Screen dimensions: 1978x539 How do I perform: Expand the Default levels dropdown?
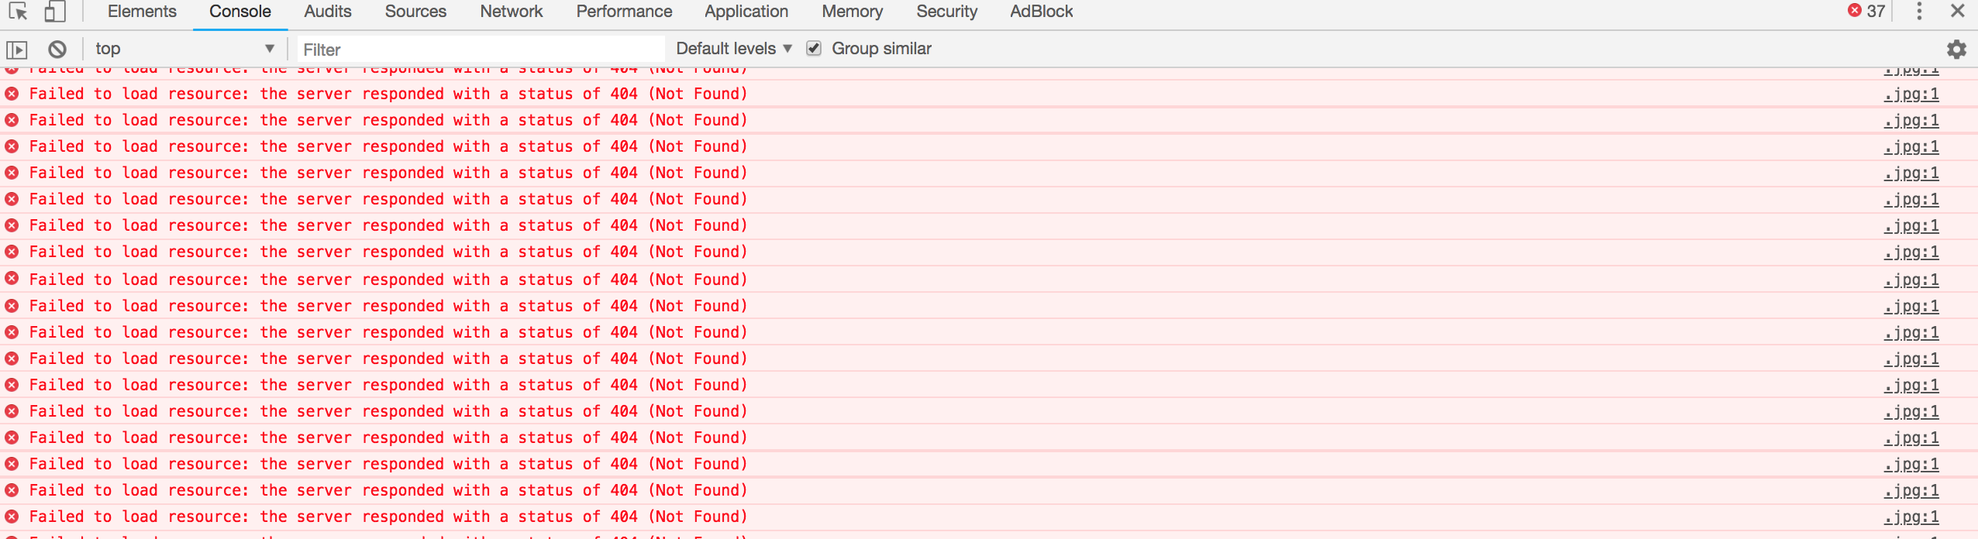click(733, 49)
